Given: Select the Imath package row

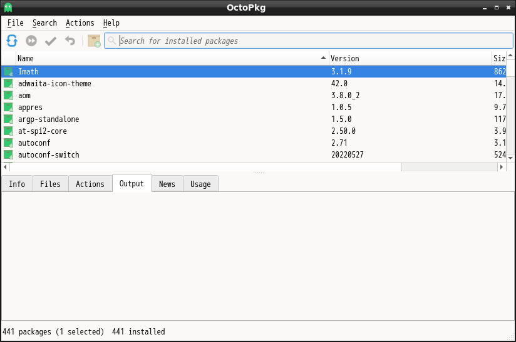Looking at the screenshot, I should pos(254,71).
